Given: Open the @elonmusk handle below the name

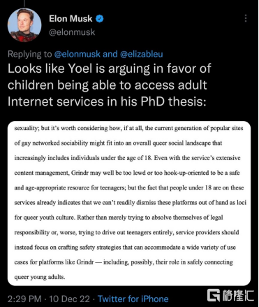Looking at the screenshot, I should coord(72,32).
